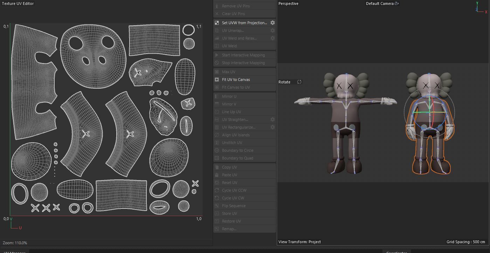Click the 1,0 UV corner label

[x=199, y=219]
